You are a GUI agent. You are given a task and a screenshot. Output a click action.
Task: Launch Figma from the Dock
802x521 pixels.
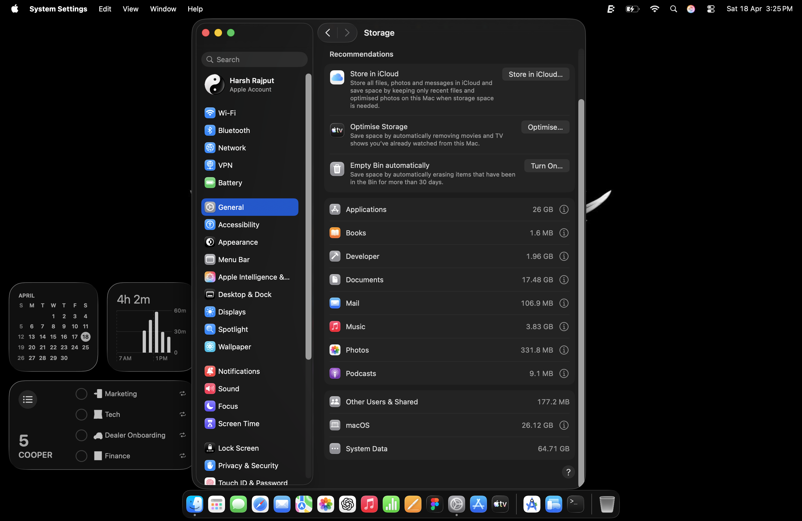tap(435, 504)
